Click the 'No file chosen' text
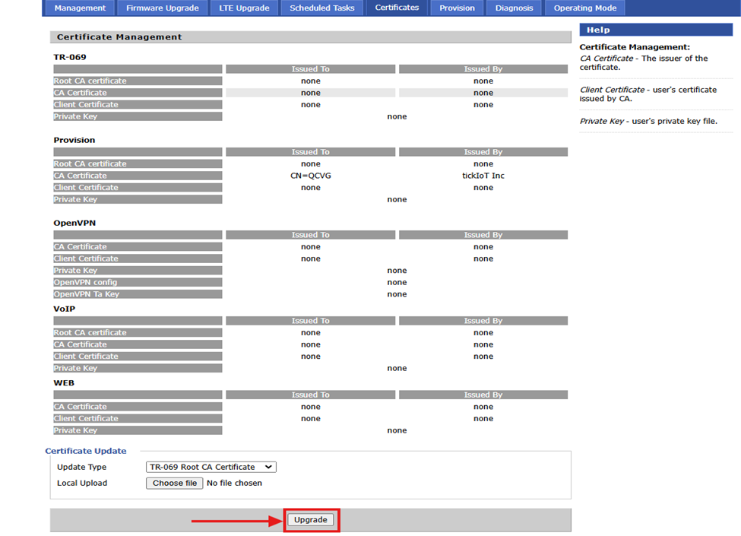The height and width of the screenshot is (536, 741). pyautogui.click(x=234, y=483)
